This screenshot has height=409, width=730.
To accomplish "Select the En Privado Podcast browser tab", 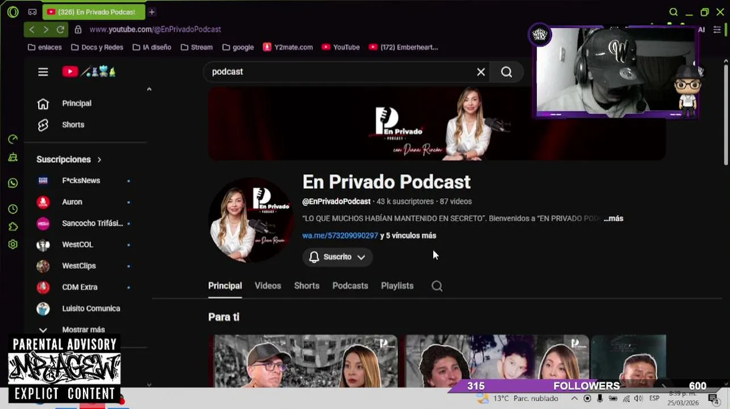I will 94,12.
